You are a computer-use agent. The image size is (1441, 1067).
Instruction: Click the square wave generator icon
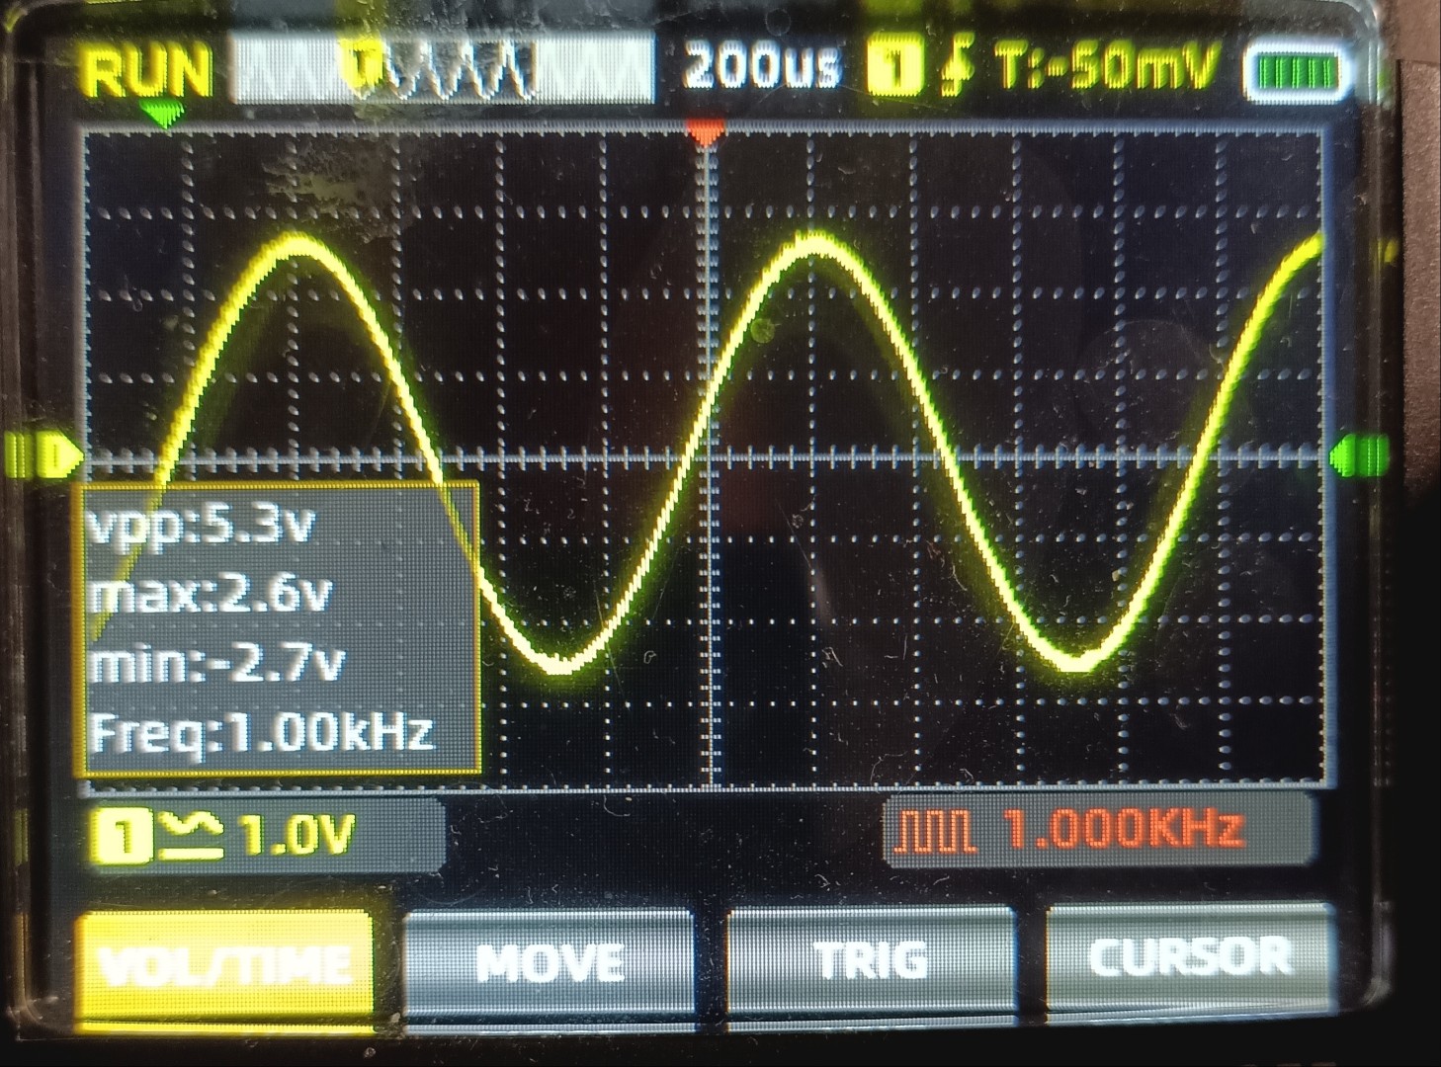(934, 831)
